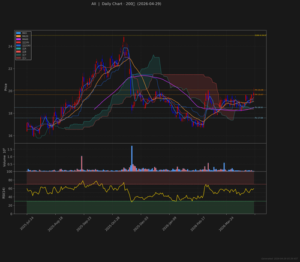Click the tallest blue volume bar
This screenshot has height=262, width=300.
[132, 158]
